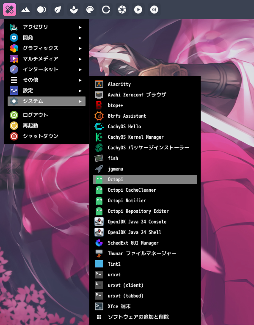The image size is (254, 325).
Task: Click the システム submenu arrow
Action: [80, 101]
